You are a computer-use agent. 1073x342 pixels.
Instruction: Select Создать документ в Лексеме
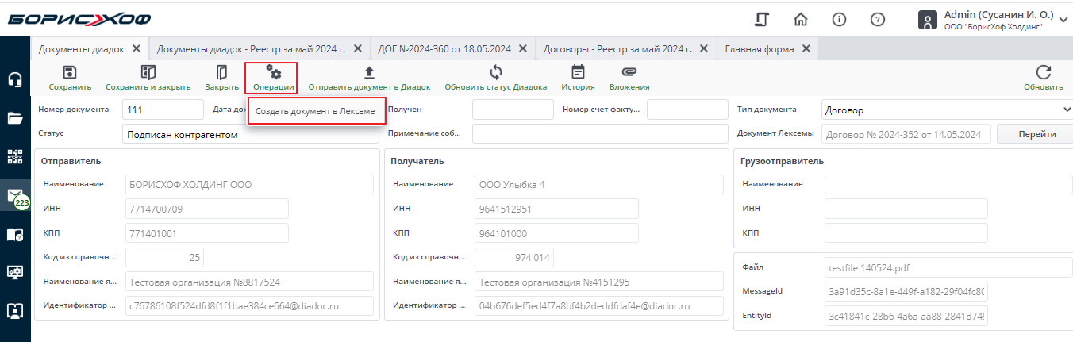pos(315,112)
